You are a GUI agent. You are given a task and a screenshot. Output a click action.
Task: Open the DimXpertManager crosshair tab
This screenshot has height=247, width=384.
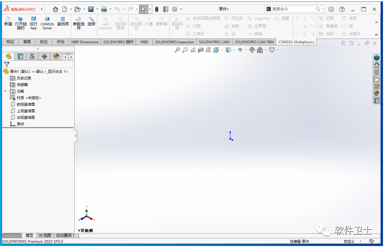(45, 56)
